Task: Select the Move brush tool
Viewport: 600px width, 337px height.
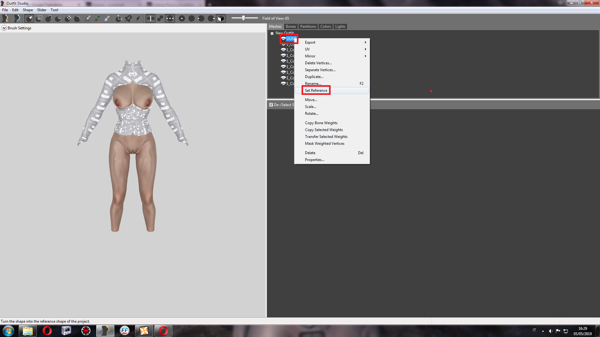Action: pyautogui.click(x=68, y=18)
